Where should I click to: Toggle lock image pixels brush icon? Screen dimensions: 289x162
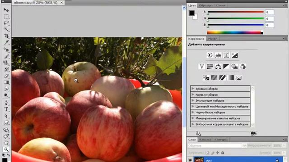213,153
